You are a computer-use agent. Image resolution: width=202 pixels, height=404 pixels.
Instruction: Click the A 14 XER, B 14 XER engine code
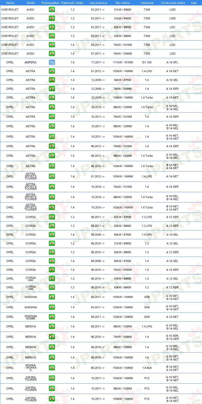pyautogui.click(x=172, y=337)
